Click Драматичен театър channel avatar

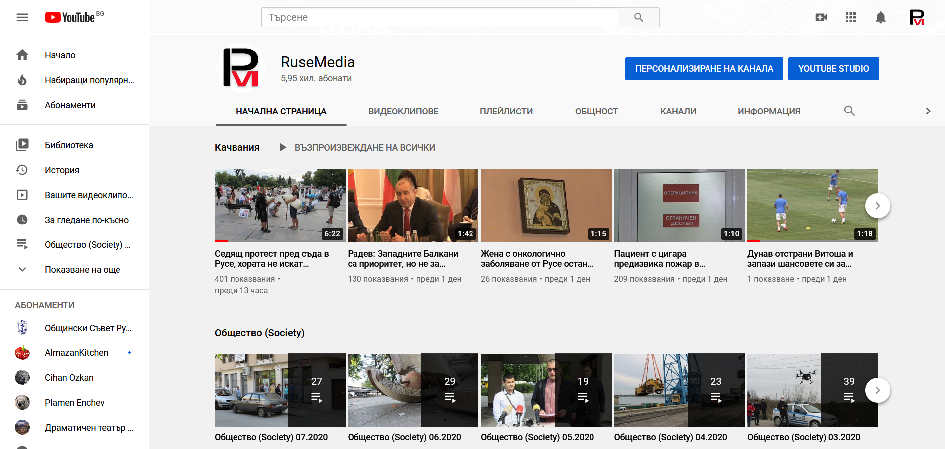point(22,427)
